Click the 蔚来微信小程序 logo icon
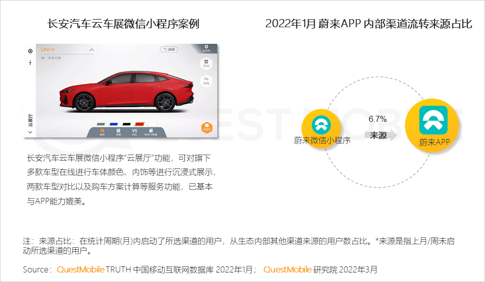The width and height of the screenshot is (485, 282). 322,124
